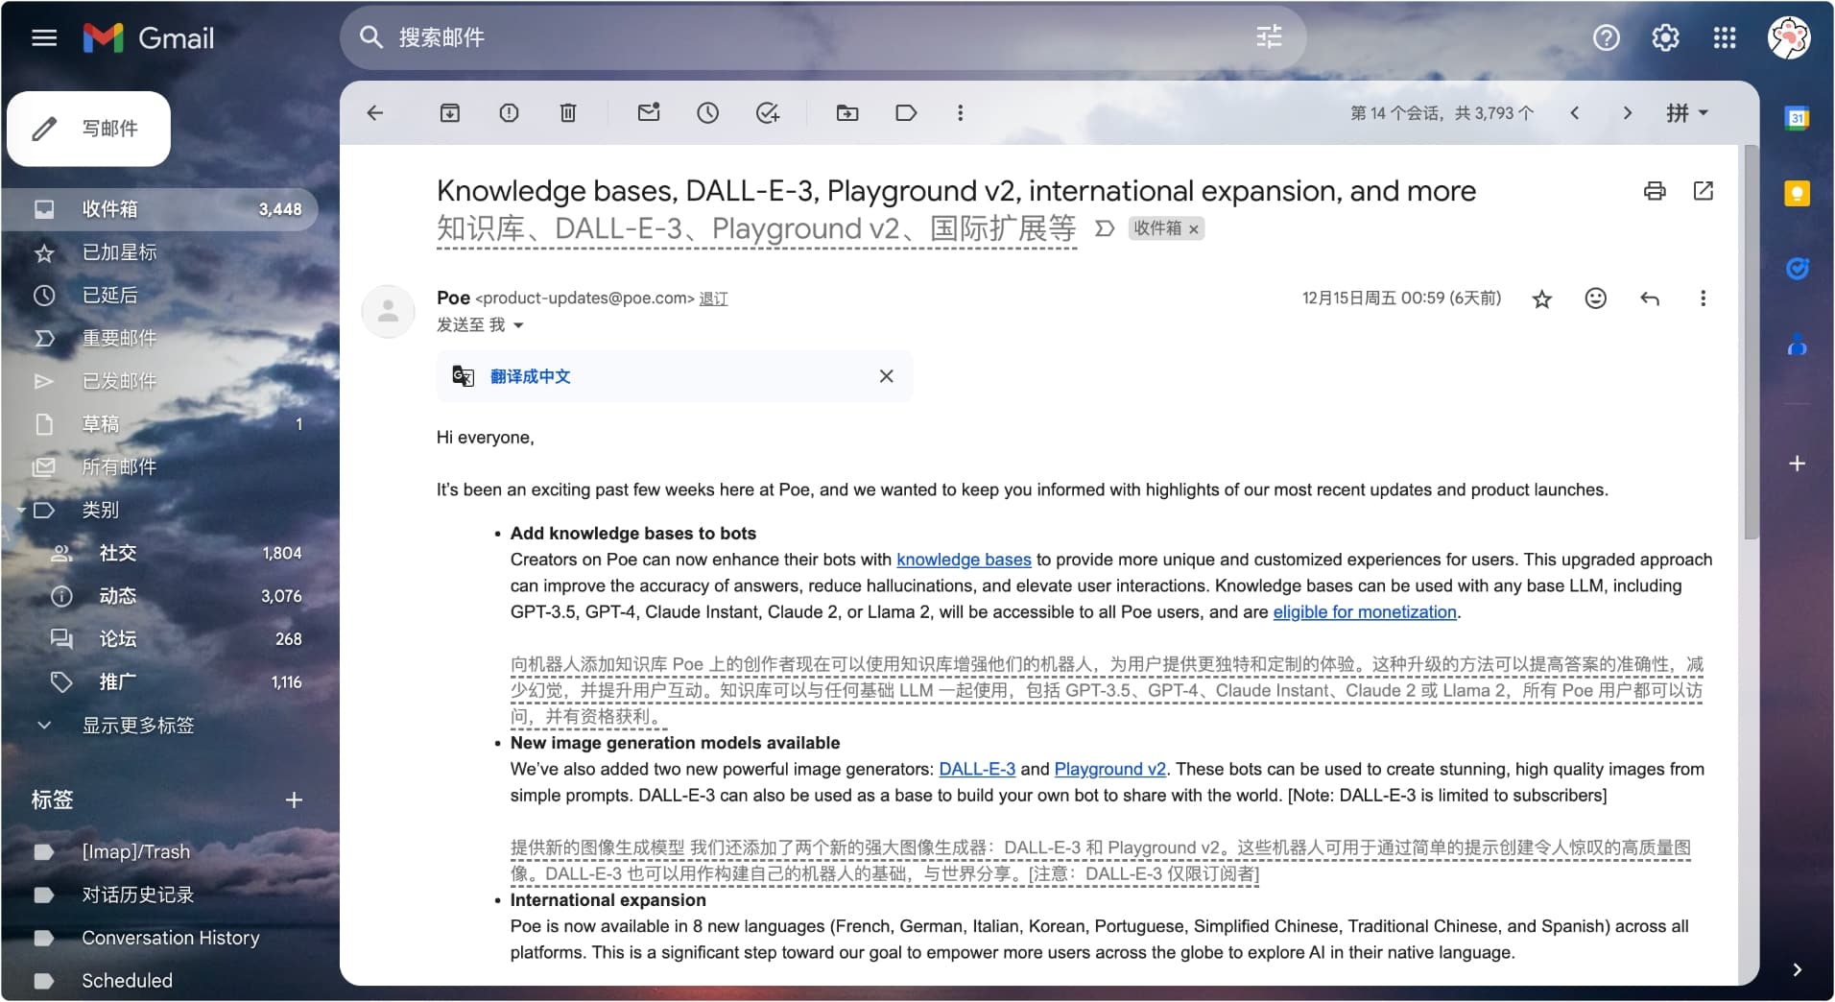Click 翻译成中文 to translate

click(530, 376)
